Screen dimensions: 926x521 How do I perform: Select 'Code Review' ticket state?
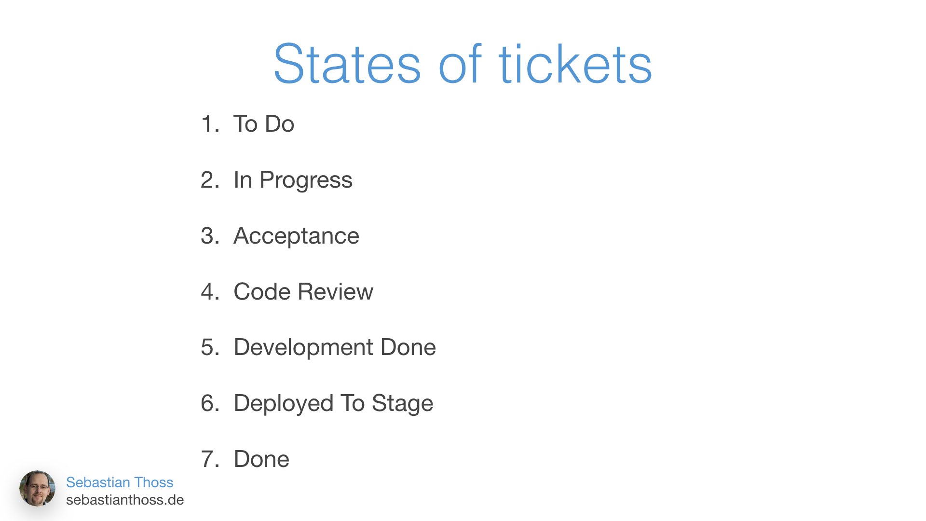(303, 291)
